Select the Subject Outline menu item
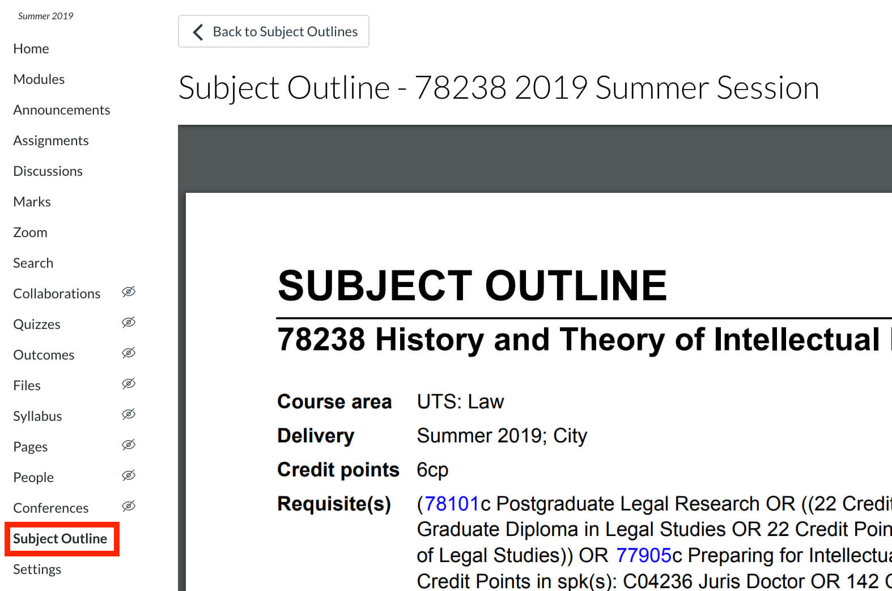 [x=60, y=539]
